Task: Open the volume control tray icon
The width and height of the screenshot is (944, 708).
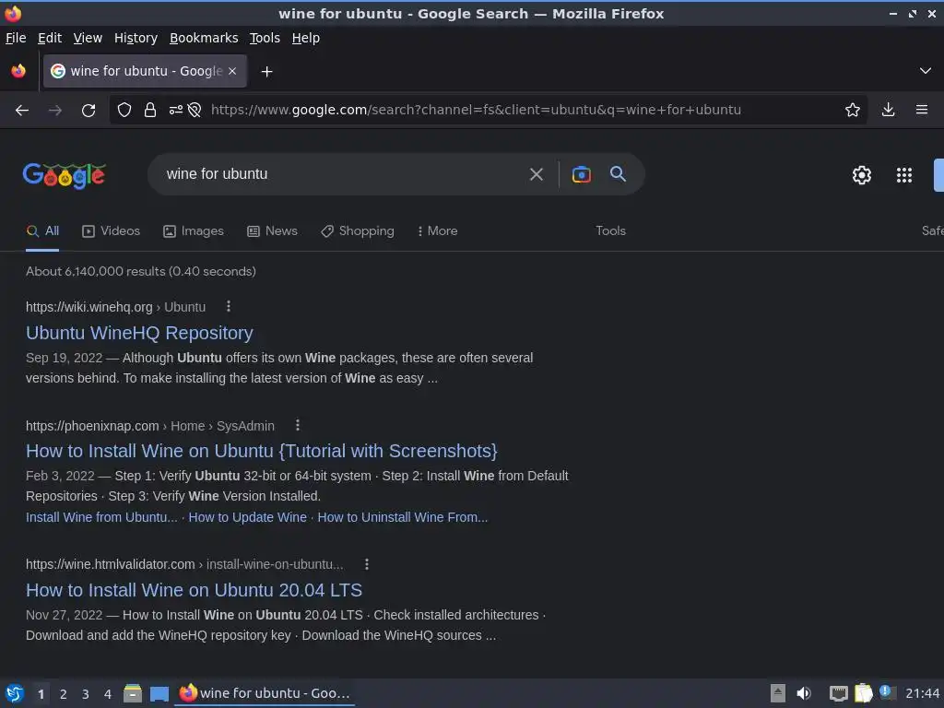Action: pos(804,693)
